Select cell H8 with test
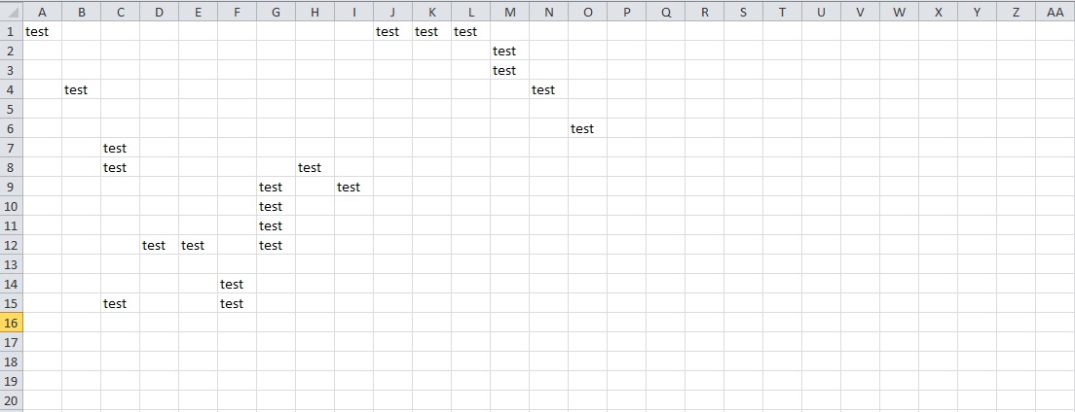 [x=315, y=167]
